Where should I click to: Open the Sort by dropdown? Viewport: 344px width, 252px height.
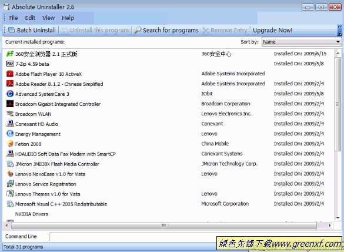[302, 42]
